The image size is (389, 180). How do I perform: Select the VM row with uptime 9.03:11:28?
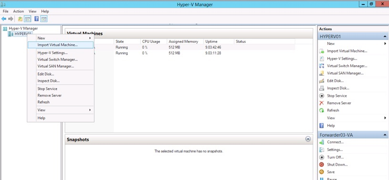[x=180, y=53]
